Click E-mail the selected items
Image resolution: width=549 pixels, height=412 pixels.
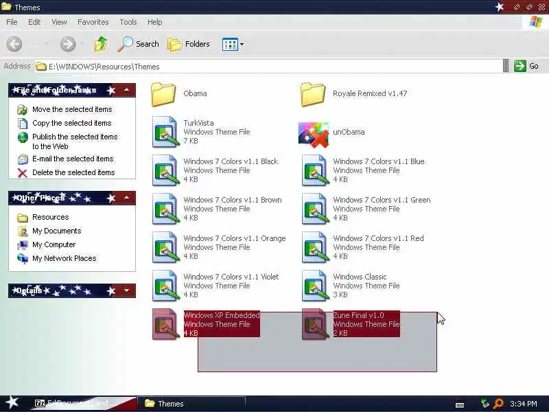(73, 159)
